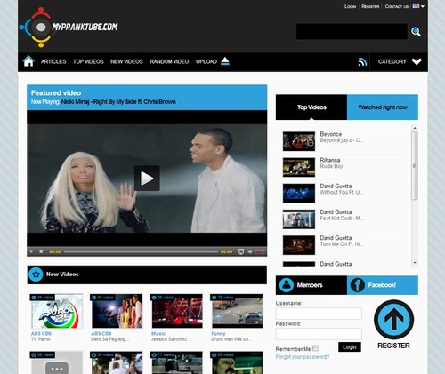Click the Login button in members form
The image size is (445, 374).
tap(350, 346)
